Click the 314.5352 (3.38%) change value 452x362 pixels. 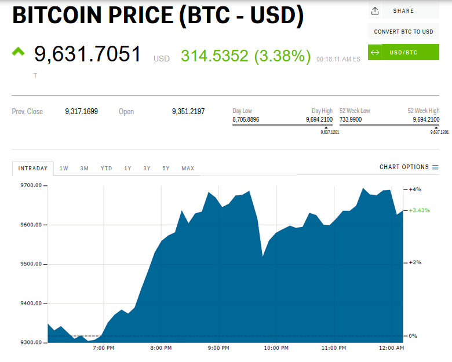[x=246, y=56]
